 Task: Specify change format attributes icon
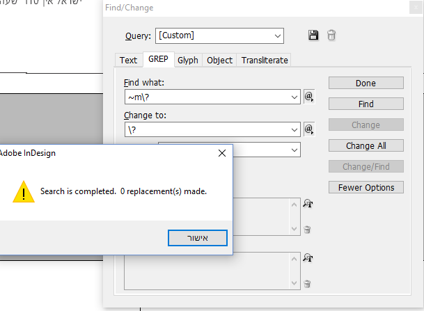tap(308, 257)
